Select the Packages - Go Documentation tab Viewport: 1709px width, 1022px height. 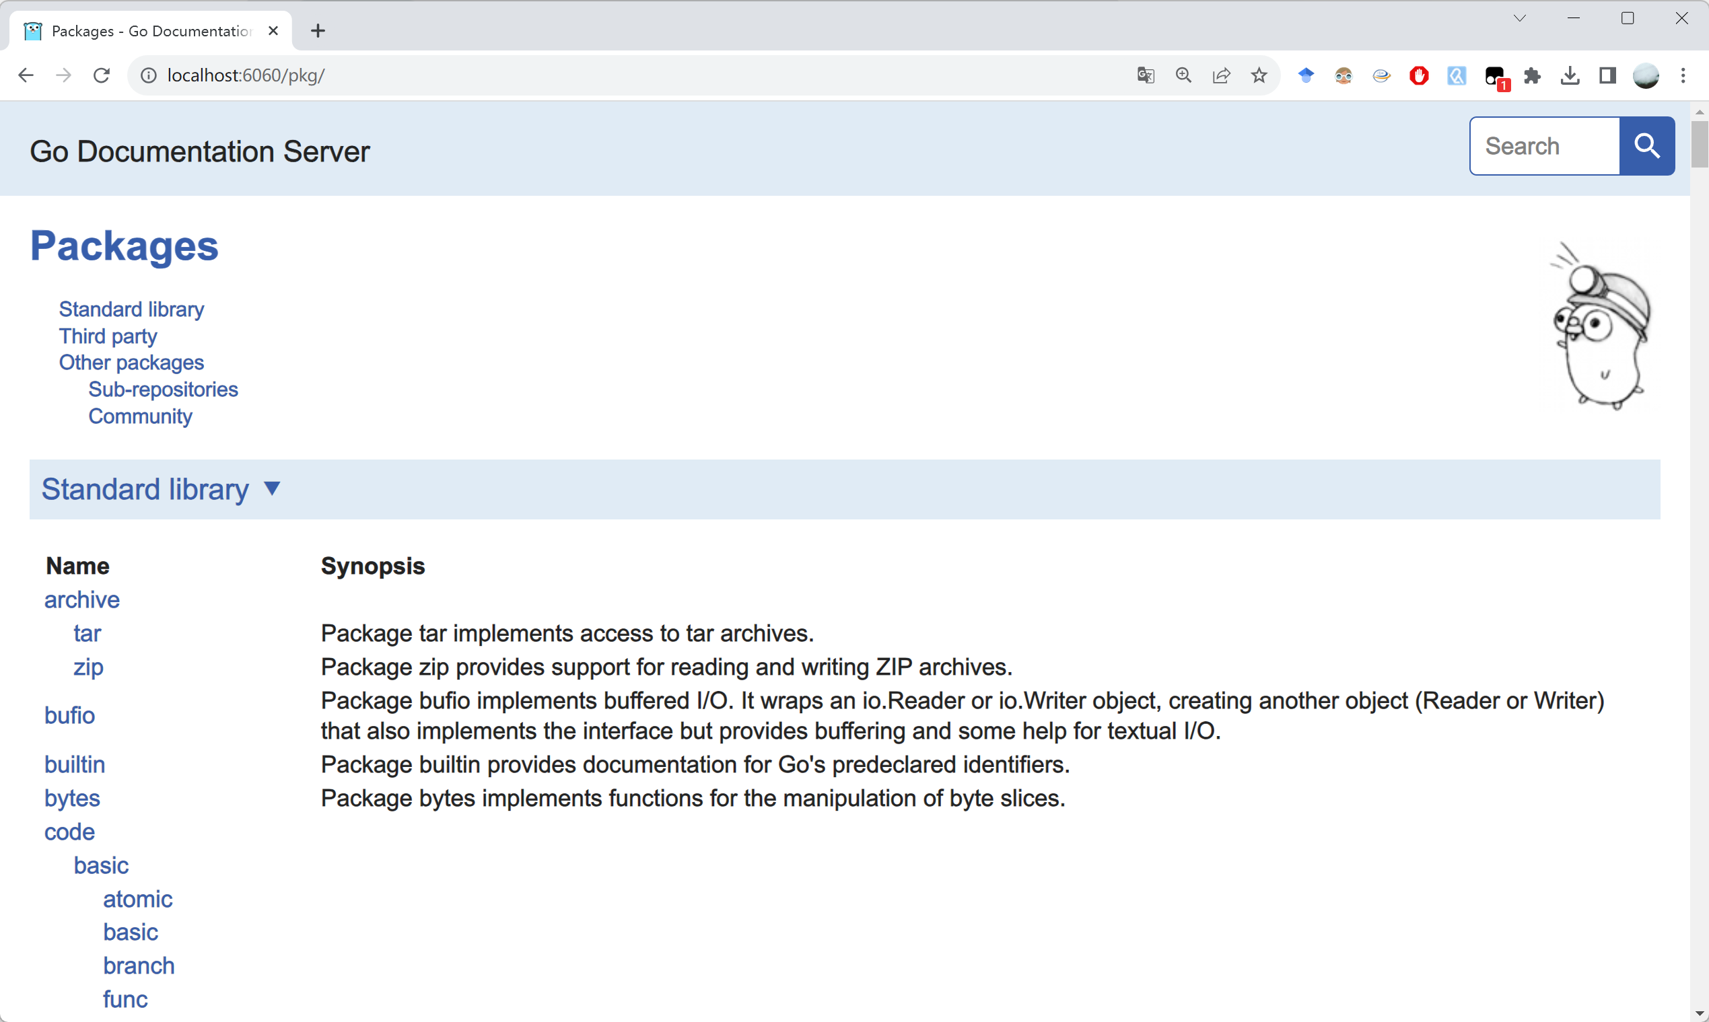[151, 31]
